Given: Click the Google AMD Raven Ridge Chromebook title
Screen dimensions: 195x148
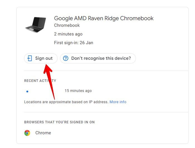Looking at the screenshot, I should [x=104, y=18].
